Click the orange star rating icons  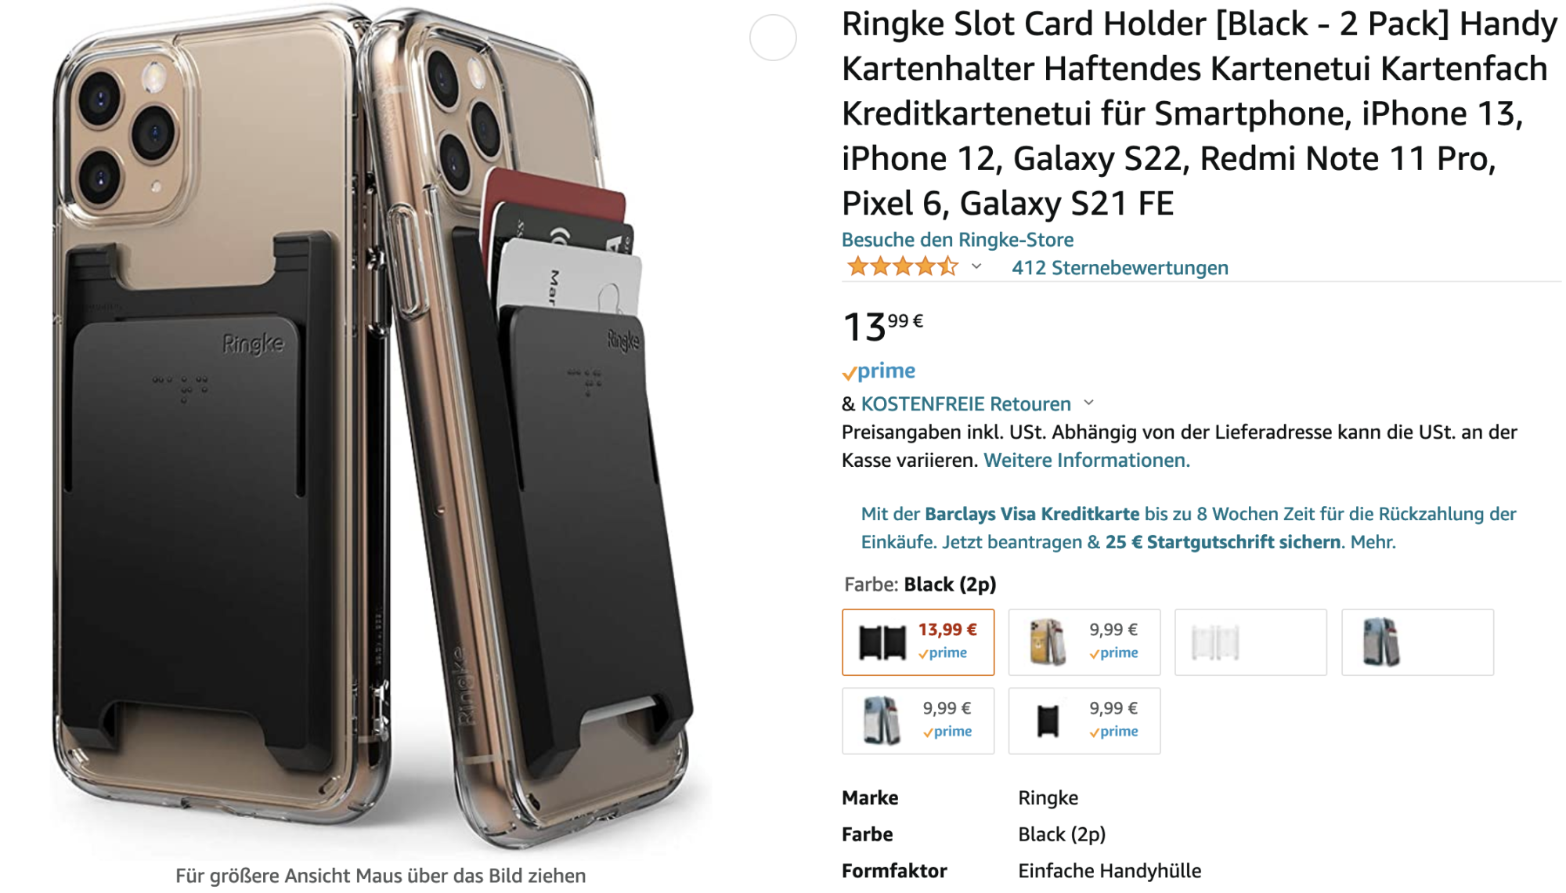pos(903,267)
